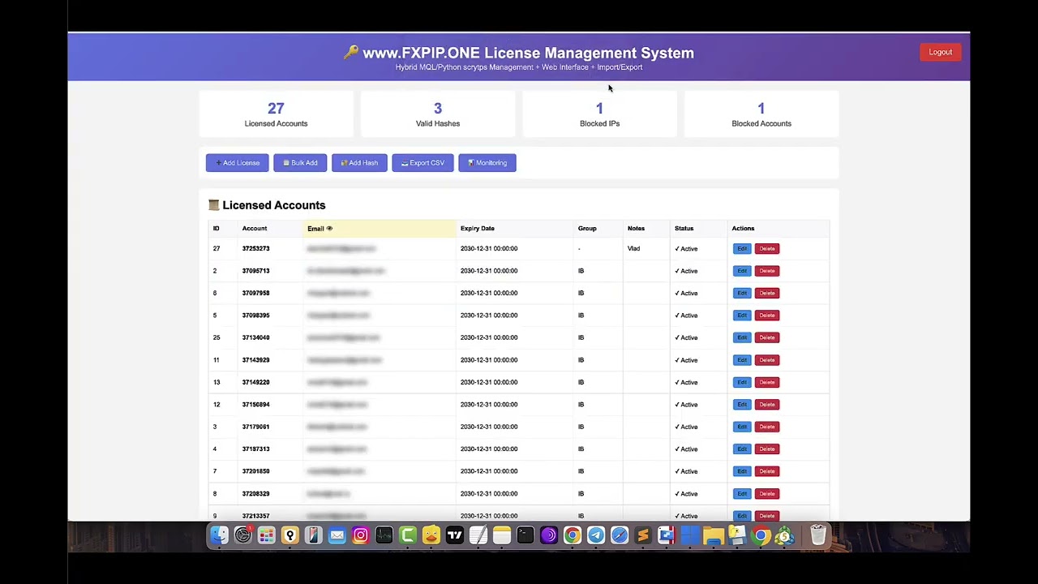Select the Blocked IPs stat card

pyautogui.click(x=599, y=114)
